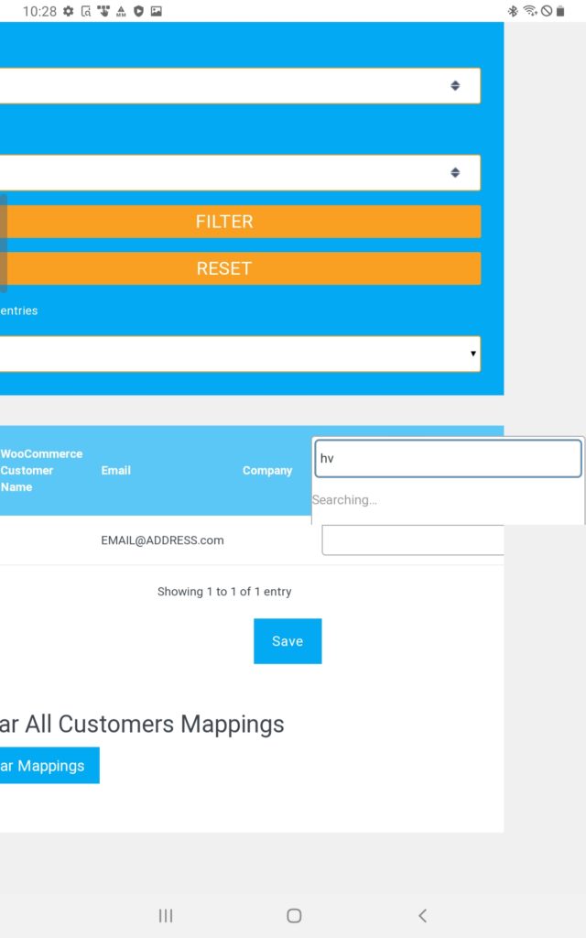Tap the Bluetooth status icon

[513, 11]
